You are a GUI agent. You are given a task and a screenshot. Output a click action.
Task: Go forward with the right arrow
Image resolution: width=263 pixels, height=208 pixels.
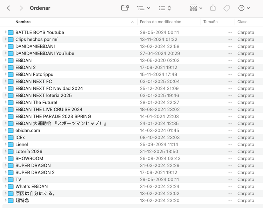click(21, 8)
